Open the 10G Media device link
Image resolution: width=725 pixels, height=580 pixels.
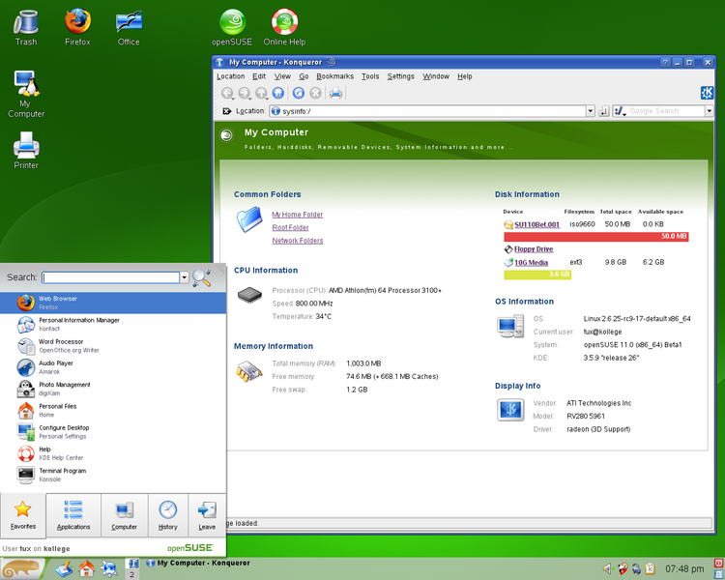[x=531, y=262]
